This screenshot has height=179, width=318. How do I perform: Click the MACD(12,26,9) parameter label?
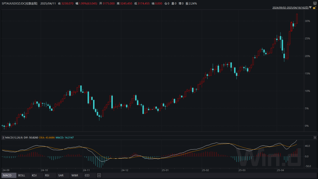coord(14,138)
